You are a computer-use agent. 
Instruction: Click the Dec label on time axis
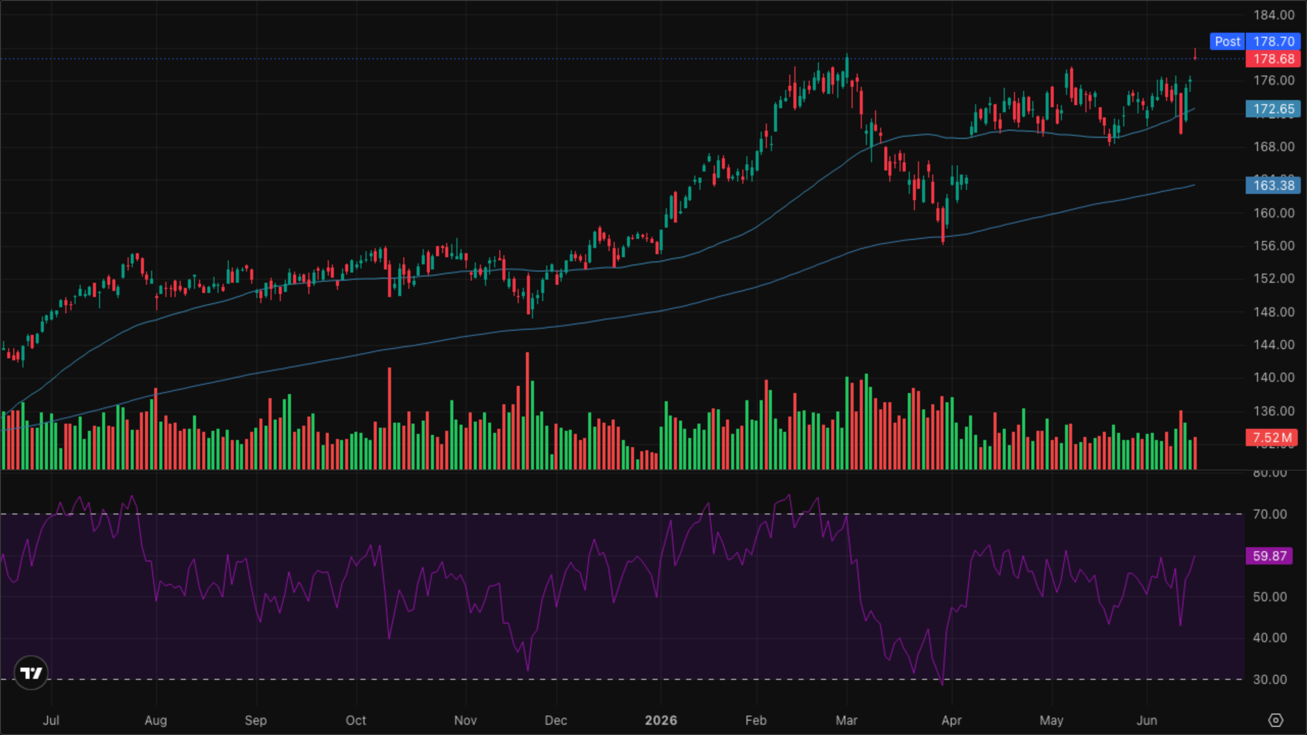556,720
